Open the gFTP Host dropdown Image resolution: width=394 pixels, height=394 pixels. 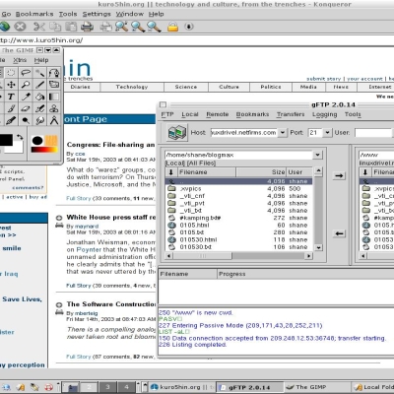282,133
